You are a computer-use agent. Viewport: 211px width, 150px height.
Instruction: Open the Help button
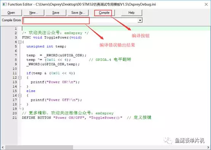coord(131,13)
